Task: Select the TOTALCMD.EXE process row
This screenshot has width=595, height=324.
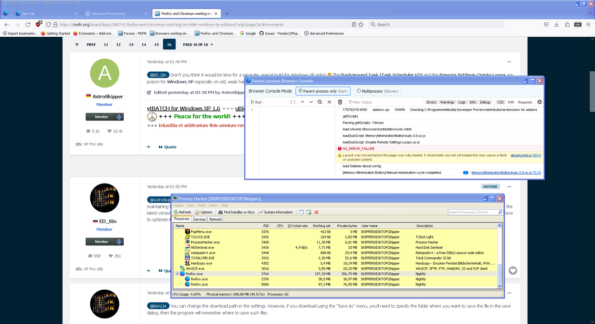Action: tap(335, 258)
